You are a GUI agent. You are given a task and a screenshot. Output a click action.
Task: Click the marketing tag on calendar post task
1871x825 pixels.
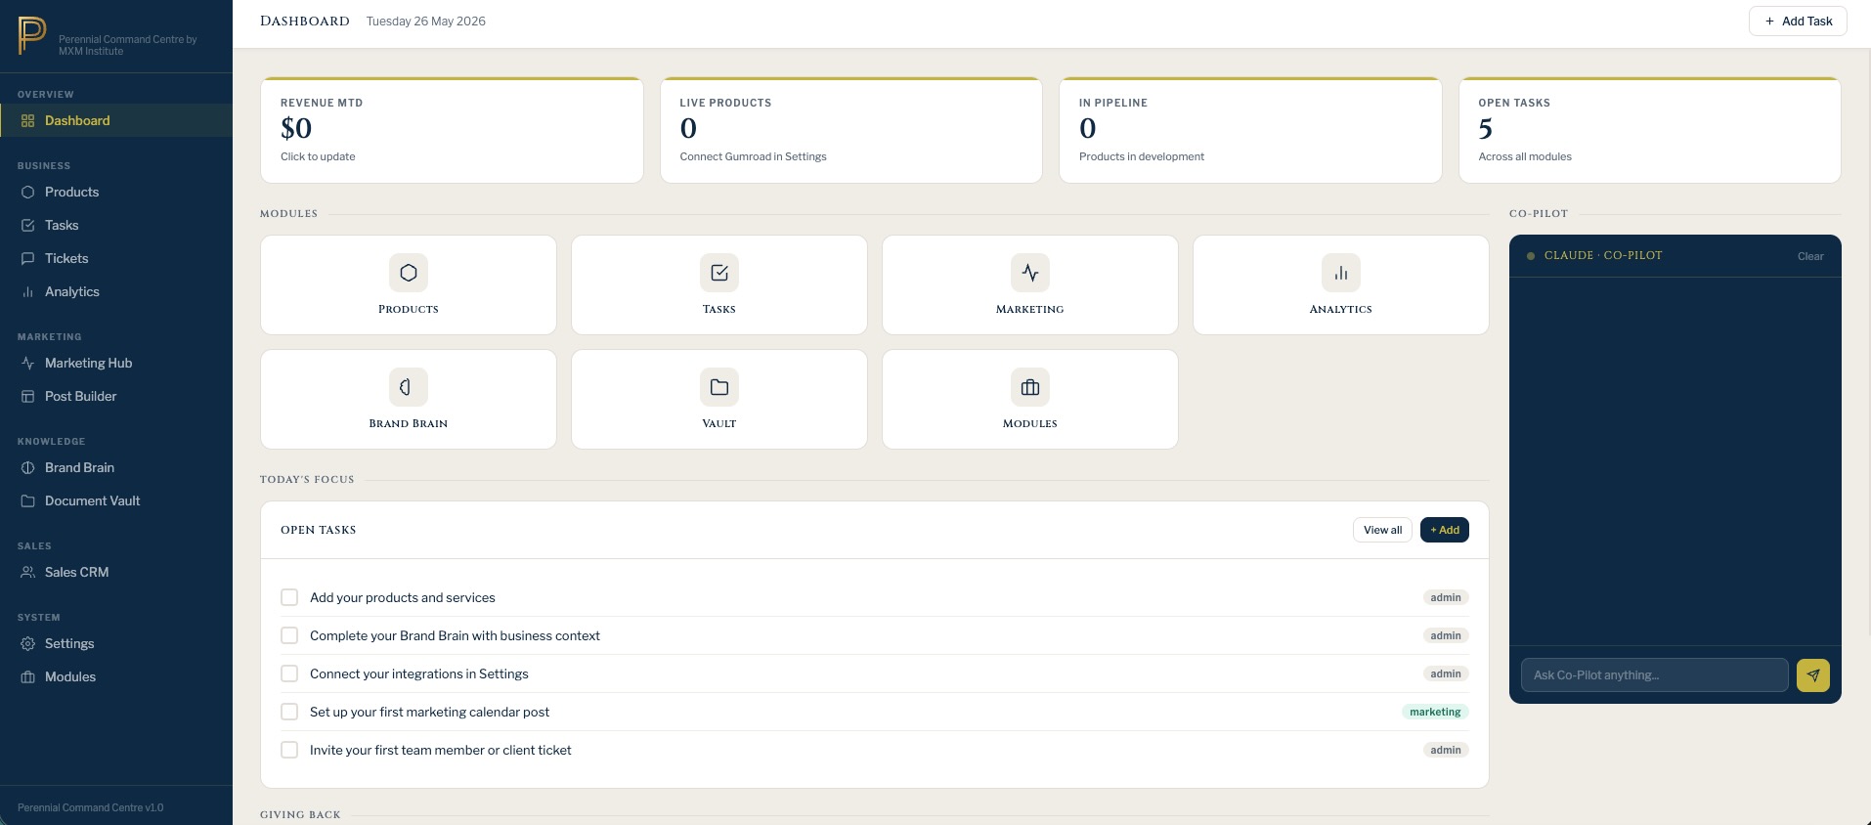(1435, 712)
